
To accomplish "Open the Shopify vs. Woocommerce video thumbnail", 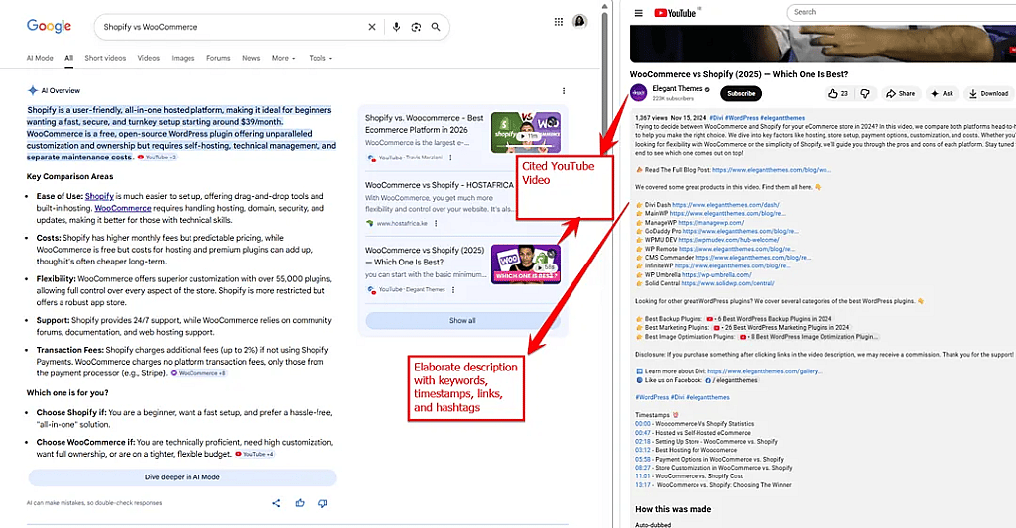I will (x=526, y=133).
